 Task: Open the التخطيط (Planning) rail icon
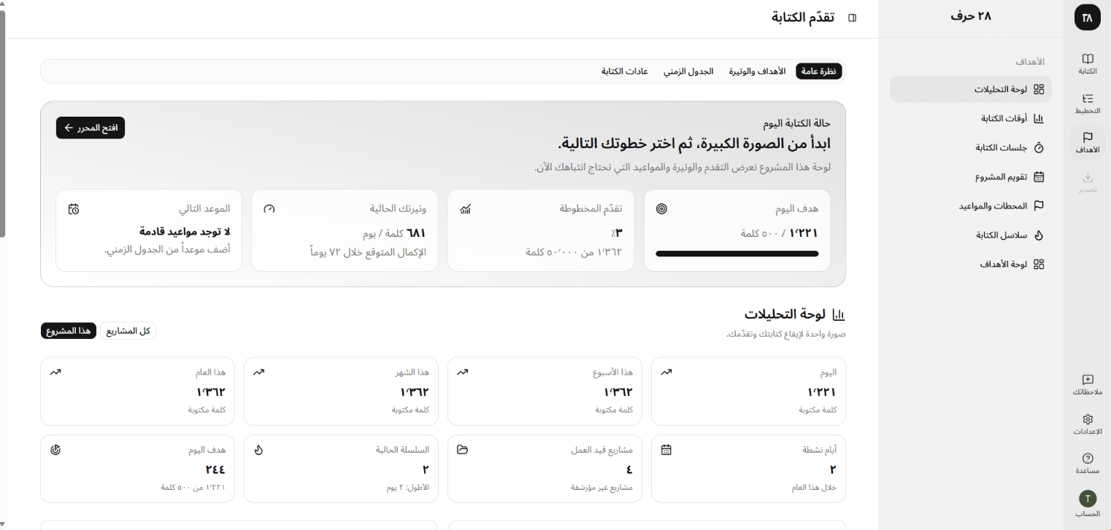(x=1088, y=104)
